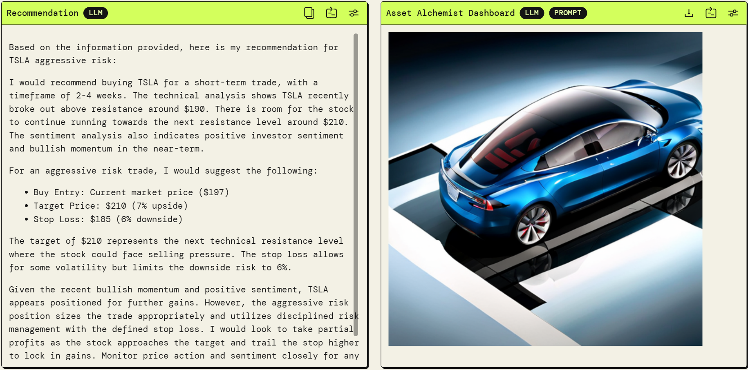Click the 'Asset Alchemist Dashboard' title
Screen dimensions: 748x370
[x=450, y=13]
